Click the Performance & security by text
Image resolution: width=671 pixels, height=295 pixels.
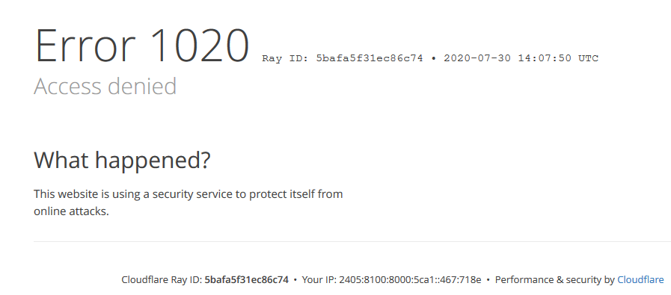(554, 280)
